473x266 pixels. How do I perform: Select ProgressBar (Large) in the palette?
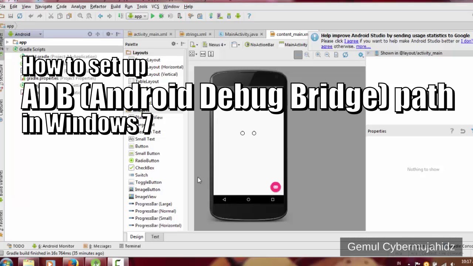150,204
